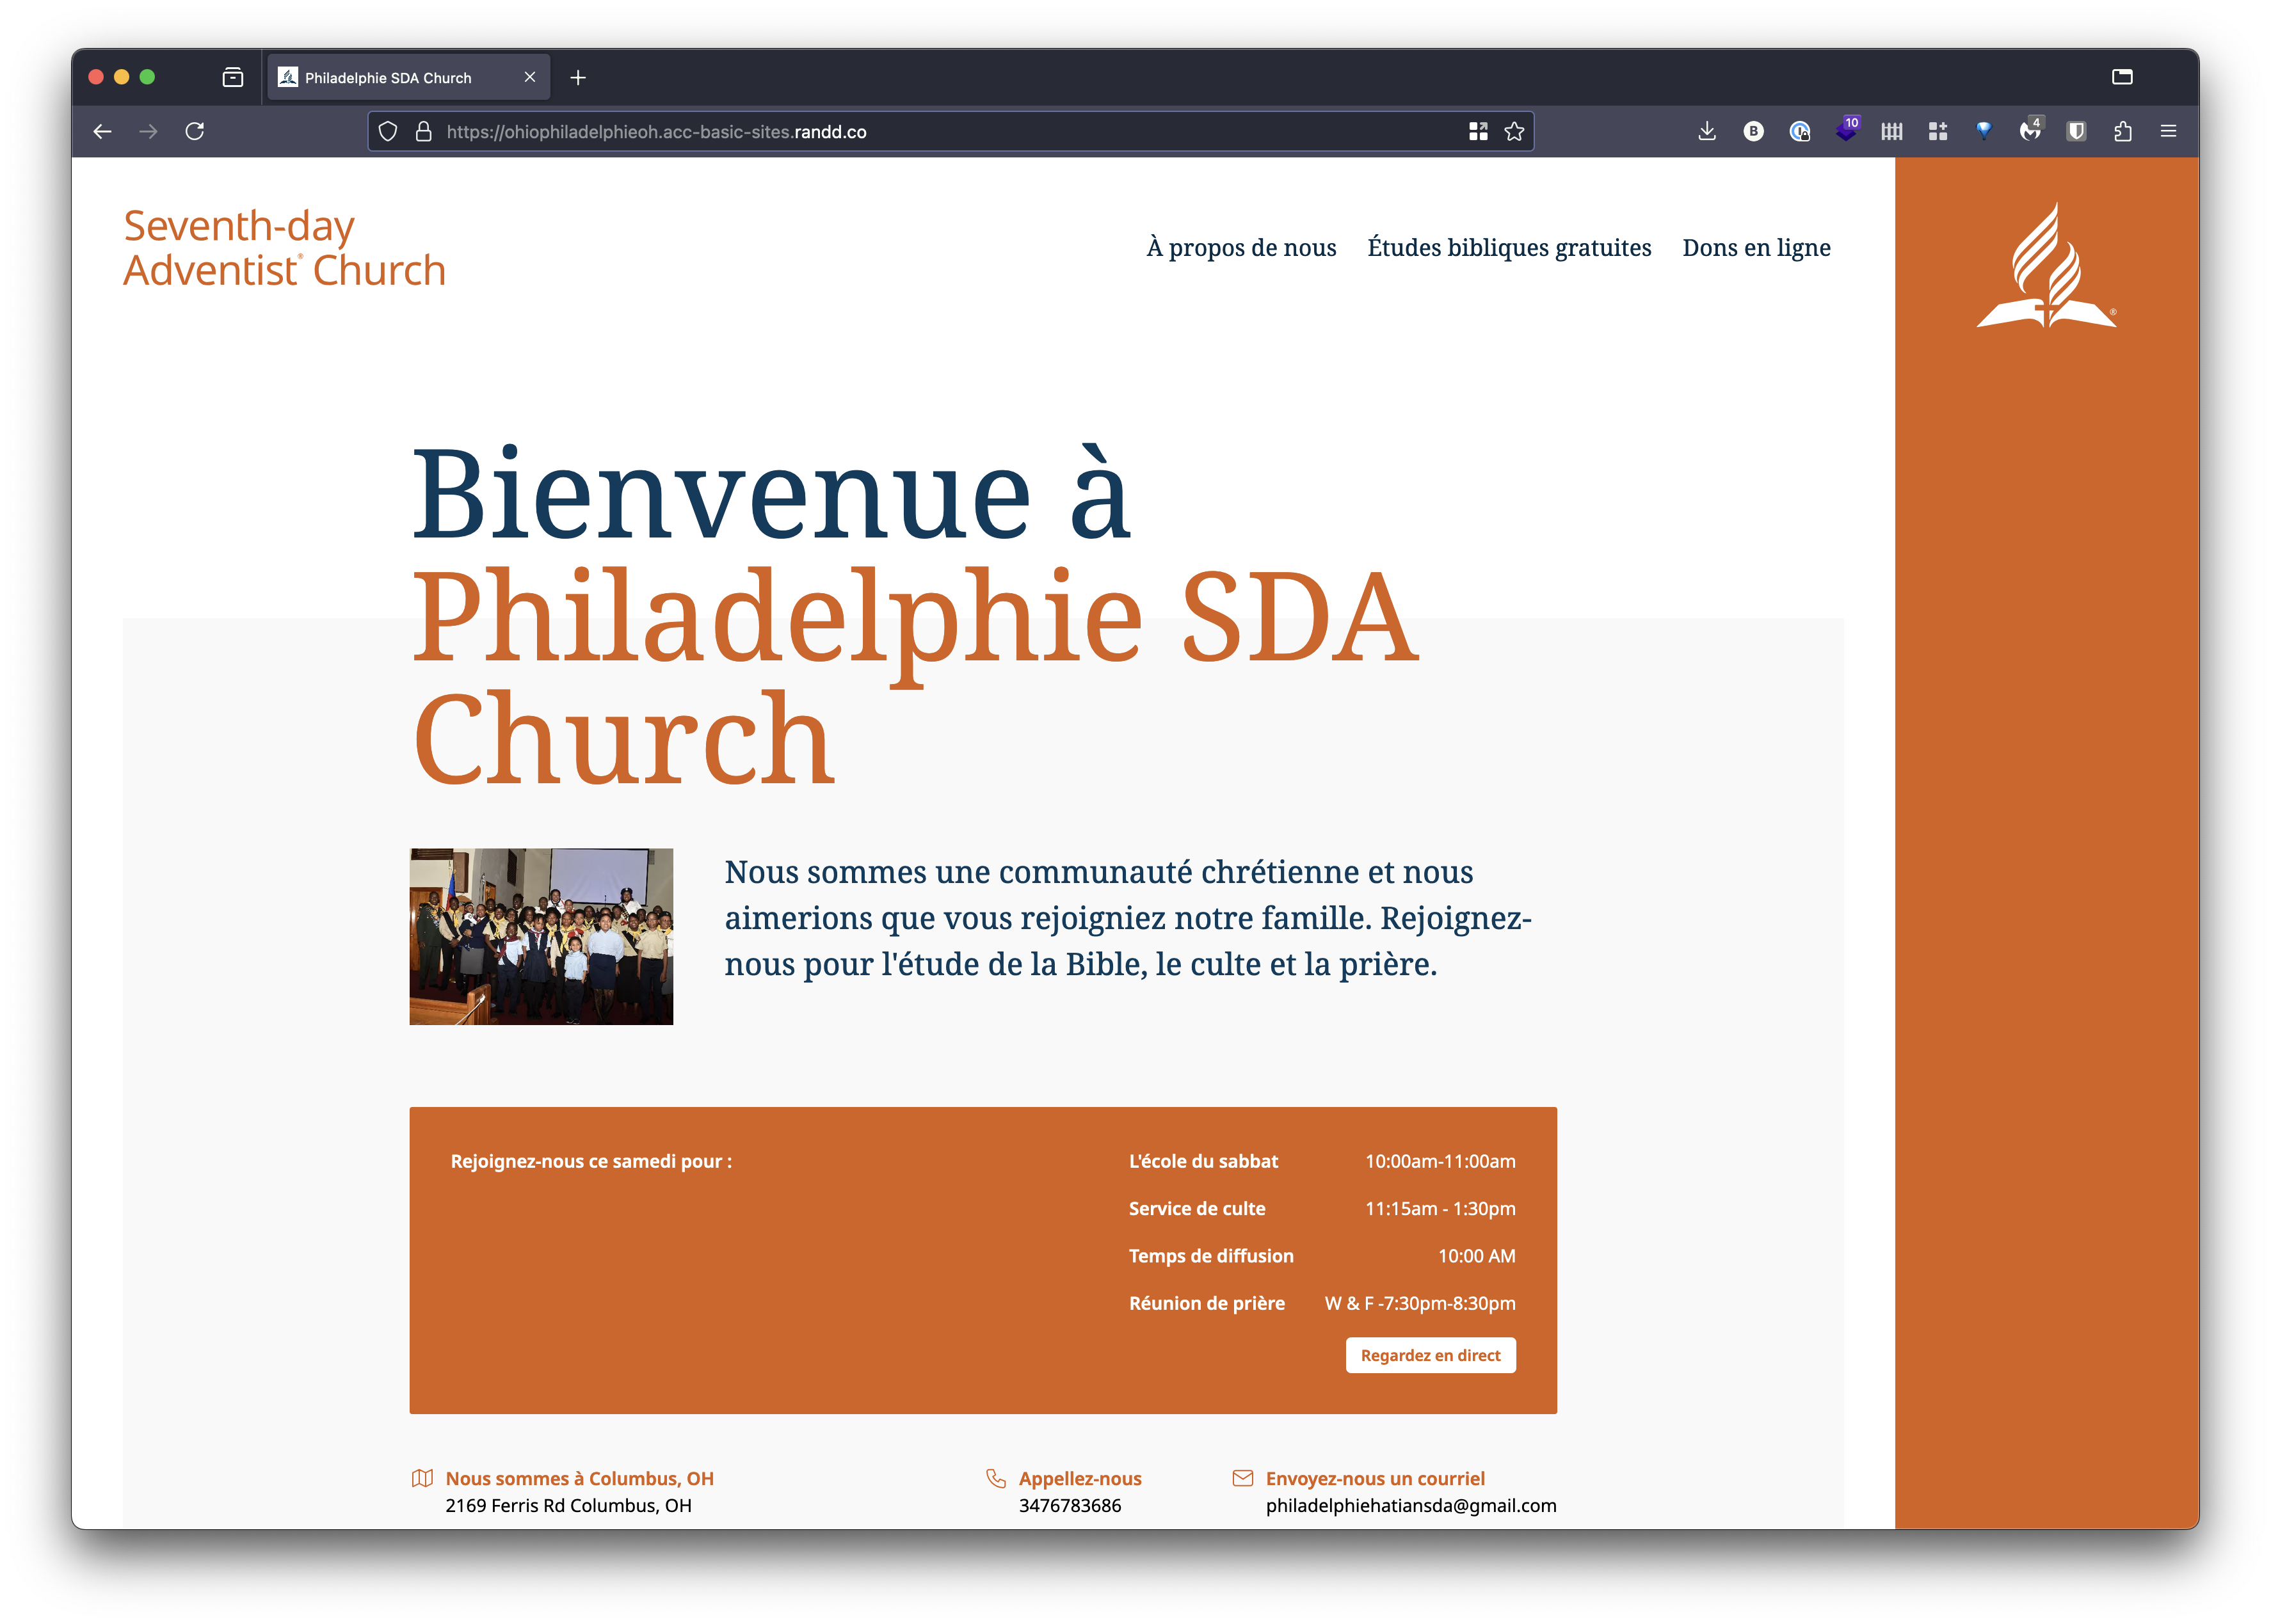Open the blue circle lock extension

pyautogui.click(x=1800, y=131)
